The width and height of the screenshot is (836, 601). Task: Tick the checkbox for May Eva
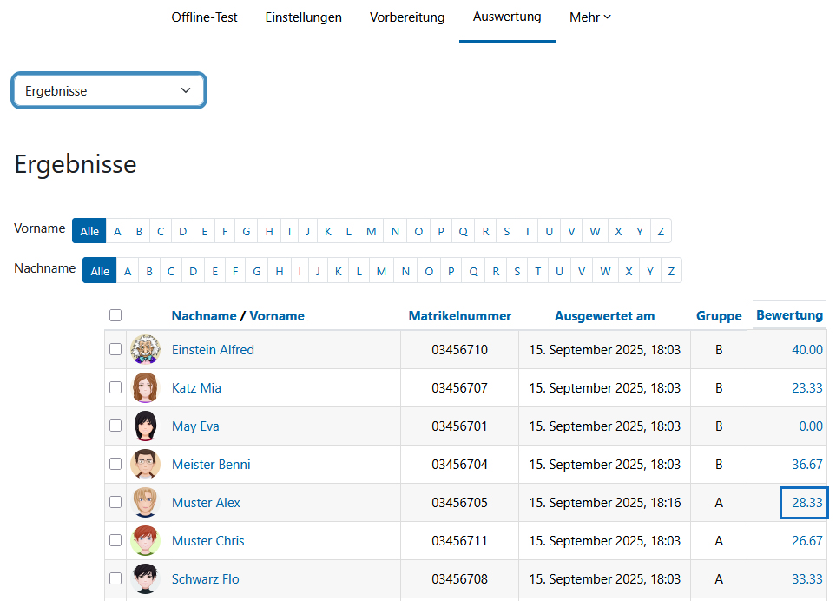pyautogui.click(x=115, y=426)
